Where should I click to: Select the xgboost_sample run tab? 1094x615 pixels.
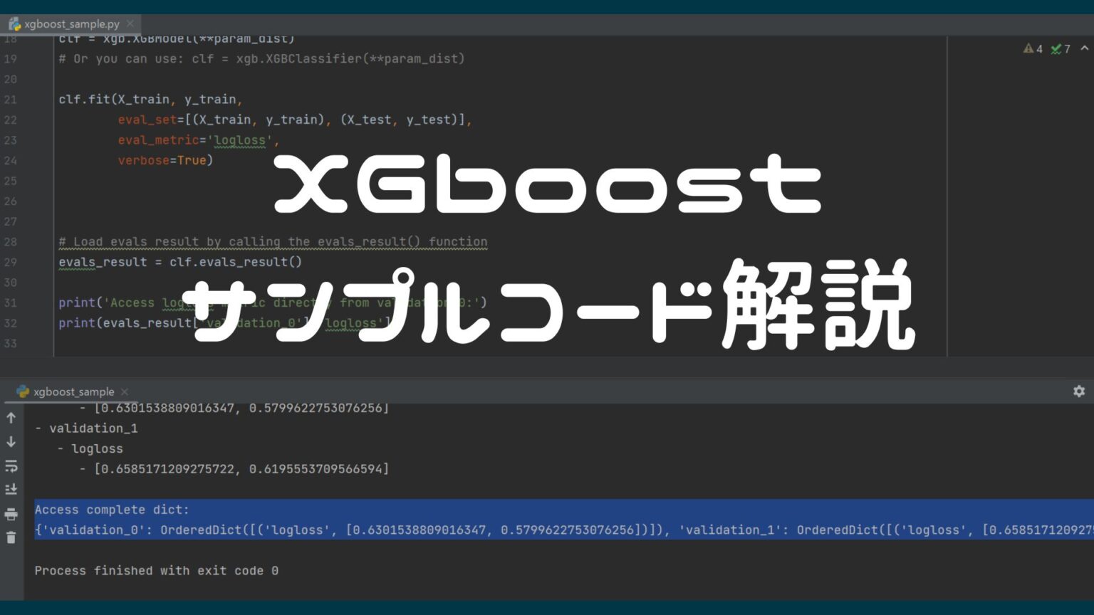[73, 391]
